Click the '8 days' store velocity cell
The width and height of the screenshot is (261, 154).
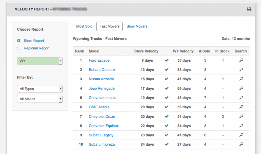pos(147,60)
